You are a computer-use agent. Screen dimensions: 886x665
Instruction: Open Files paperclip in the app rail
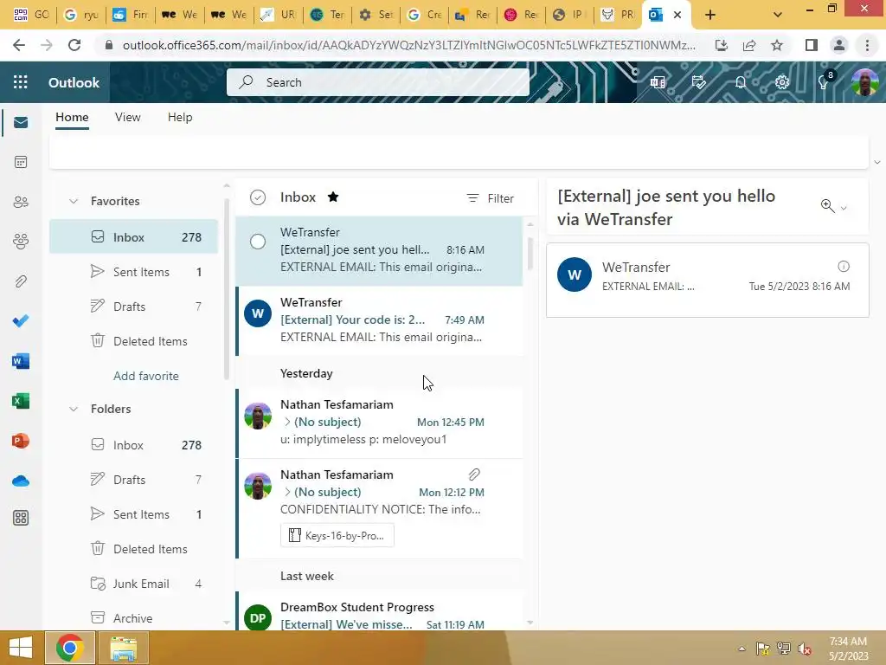point(21,281)
